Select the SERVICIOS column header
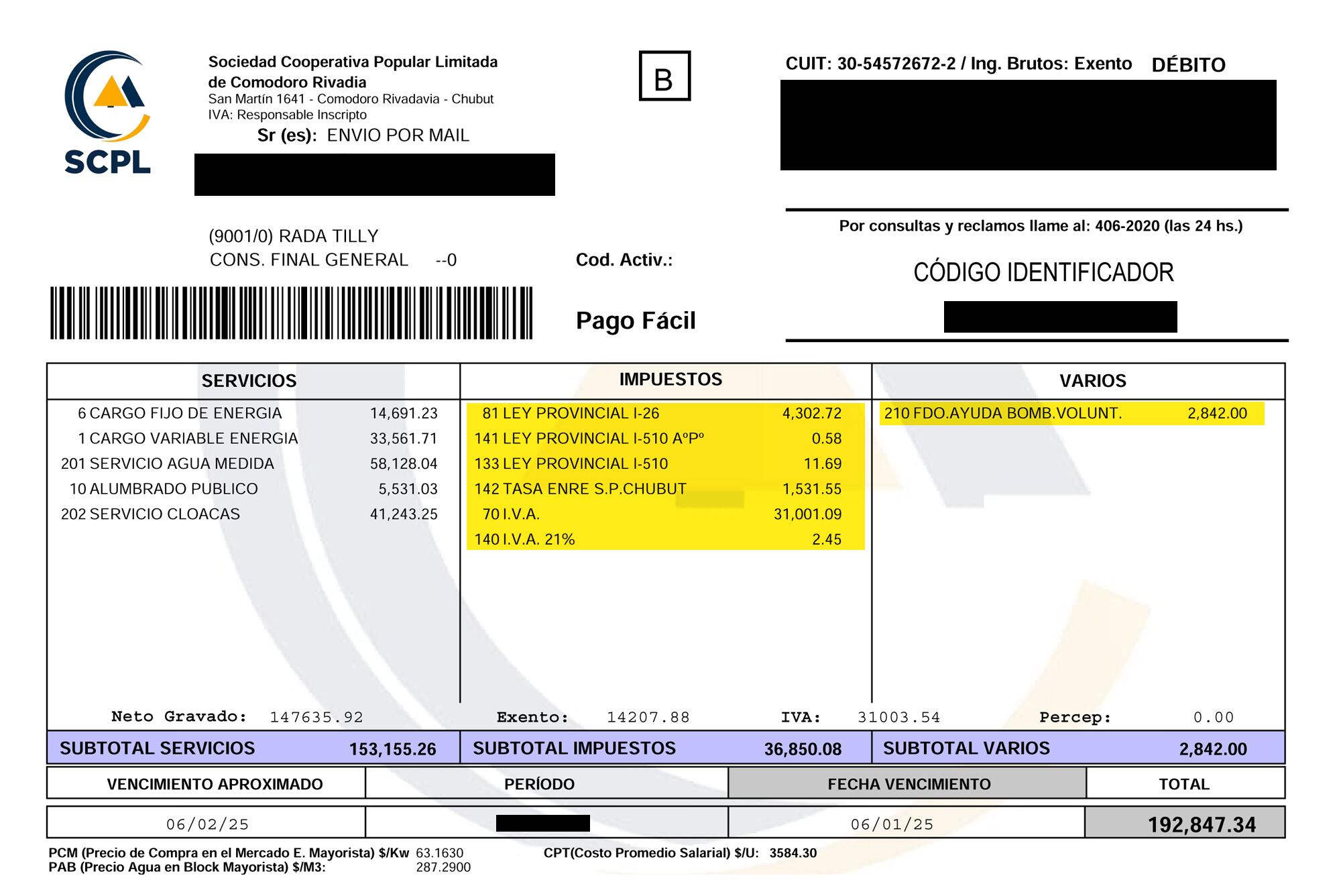Image resolution: width=1341 pixels, height=894 pixels. 249,381
